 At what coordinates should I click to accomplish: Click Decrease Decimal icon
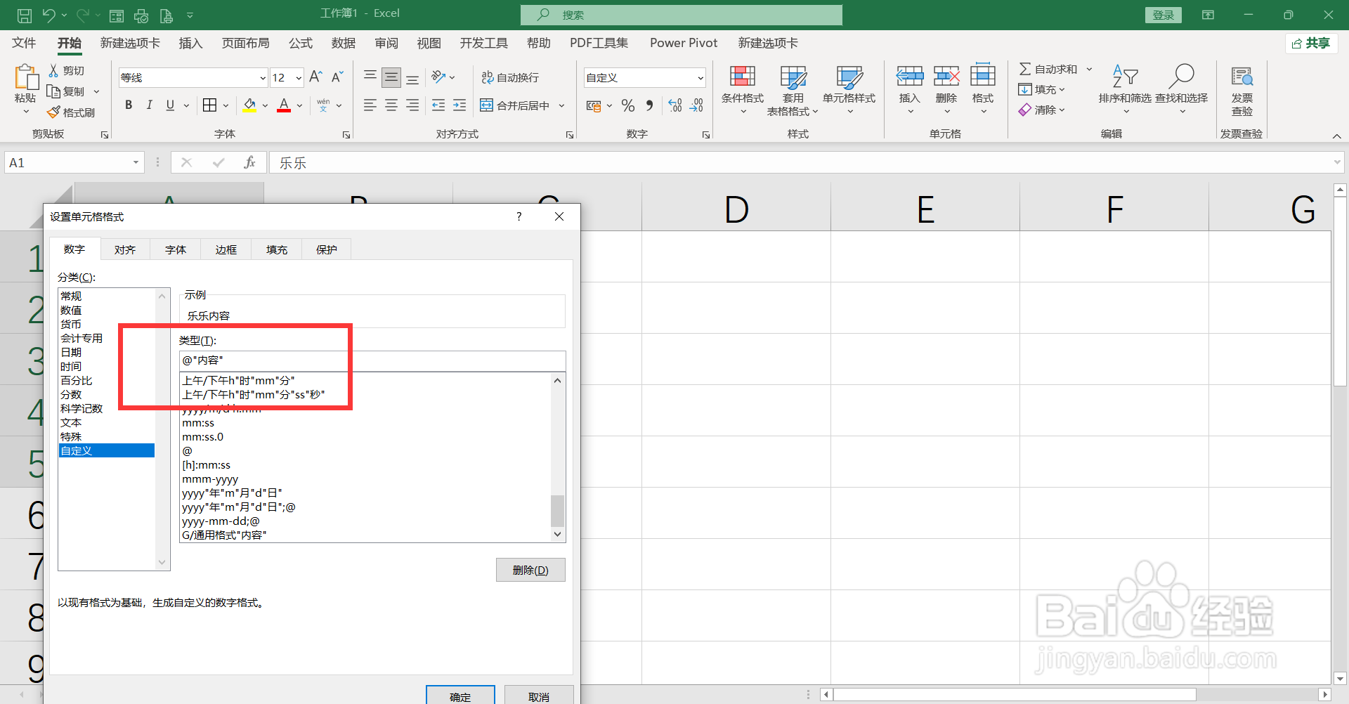click(696, 105)
